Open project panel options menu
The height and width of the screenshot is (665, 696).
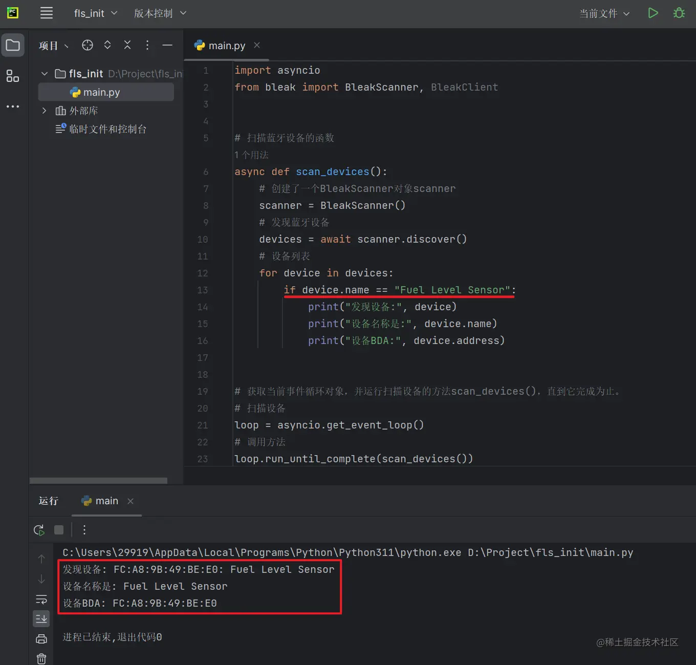pyautogui.click(x=147, y=45)
